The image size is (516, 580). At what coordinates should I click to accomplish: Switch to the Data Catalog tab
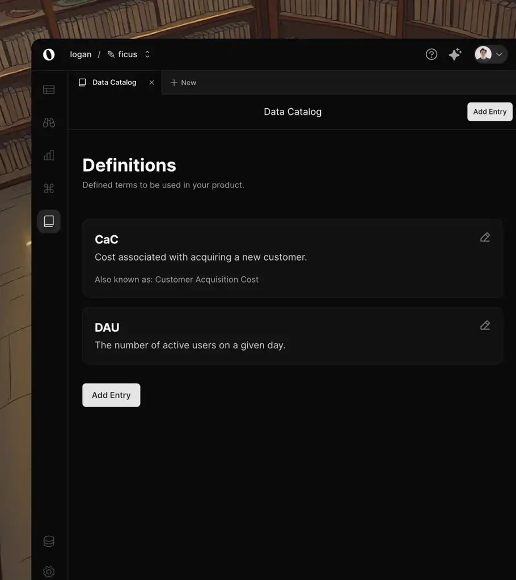114,83
